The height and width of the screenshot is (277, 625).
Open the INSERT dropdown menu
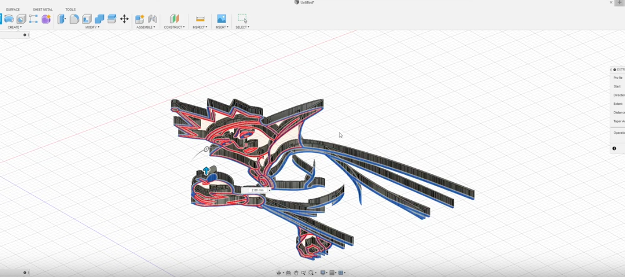tap(222, 27)
